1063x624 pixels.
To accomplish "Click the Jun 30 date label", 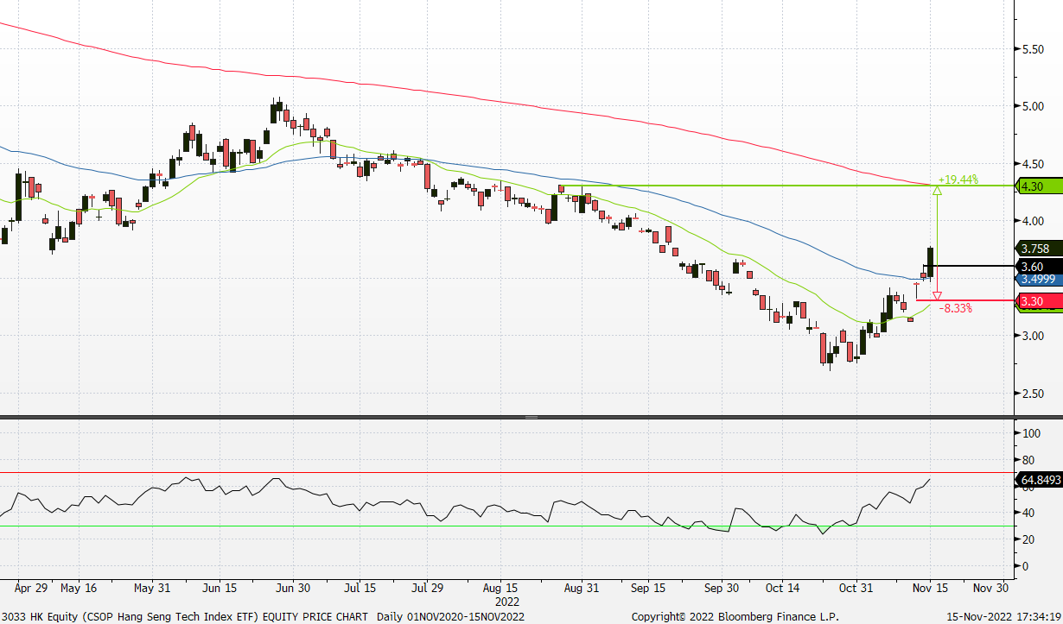I will click(293, 588).
